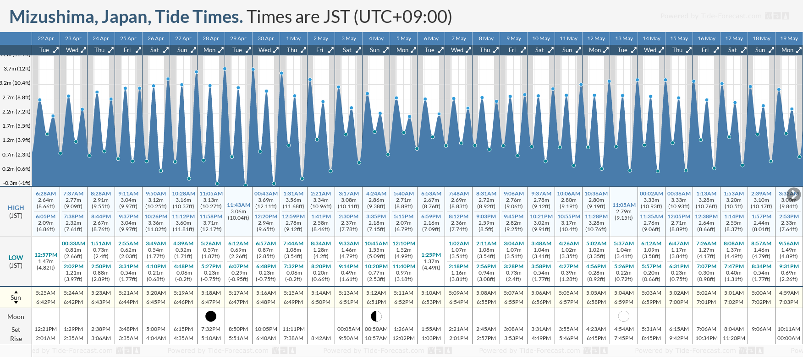Expand the Sat 3 May day view
The image size is (803, 357).
358,50
